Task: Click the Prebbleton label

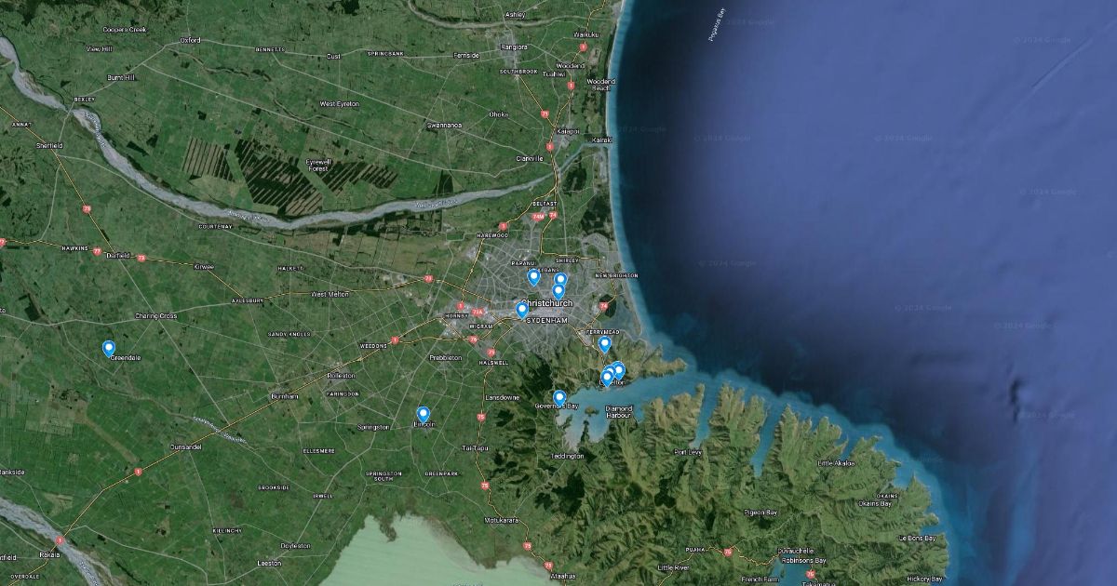Action: (x=444, y=357)
